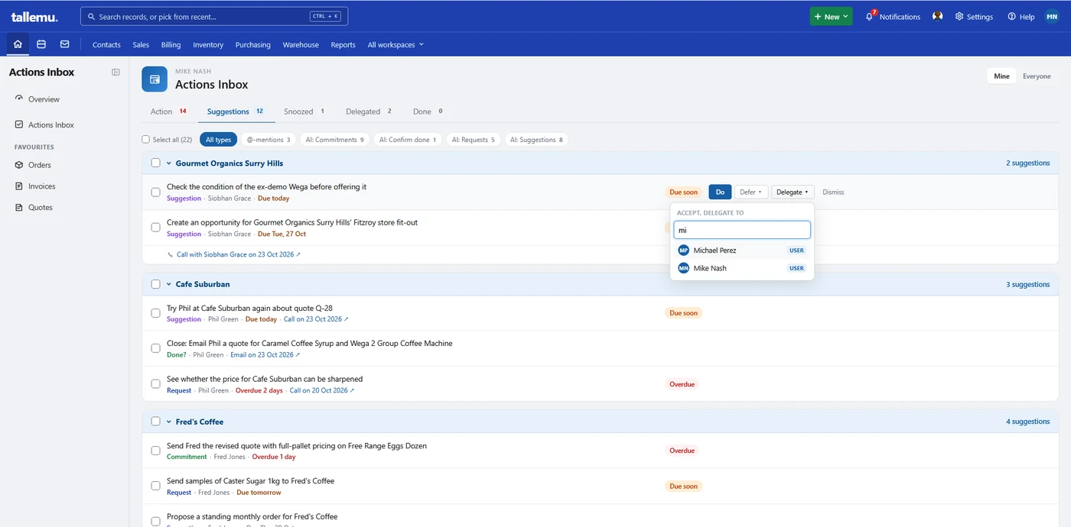Open Email on 23 Oct 2026 link
Viewport: 1071px width, 527px height.
point(265,354)
